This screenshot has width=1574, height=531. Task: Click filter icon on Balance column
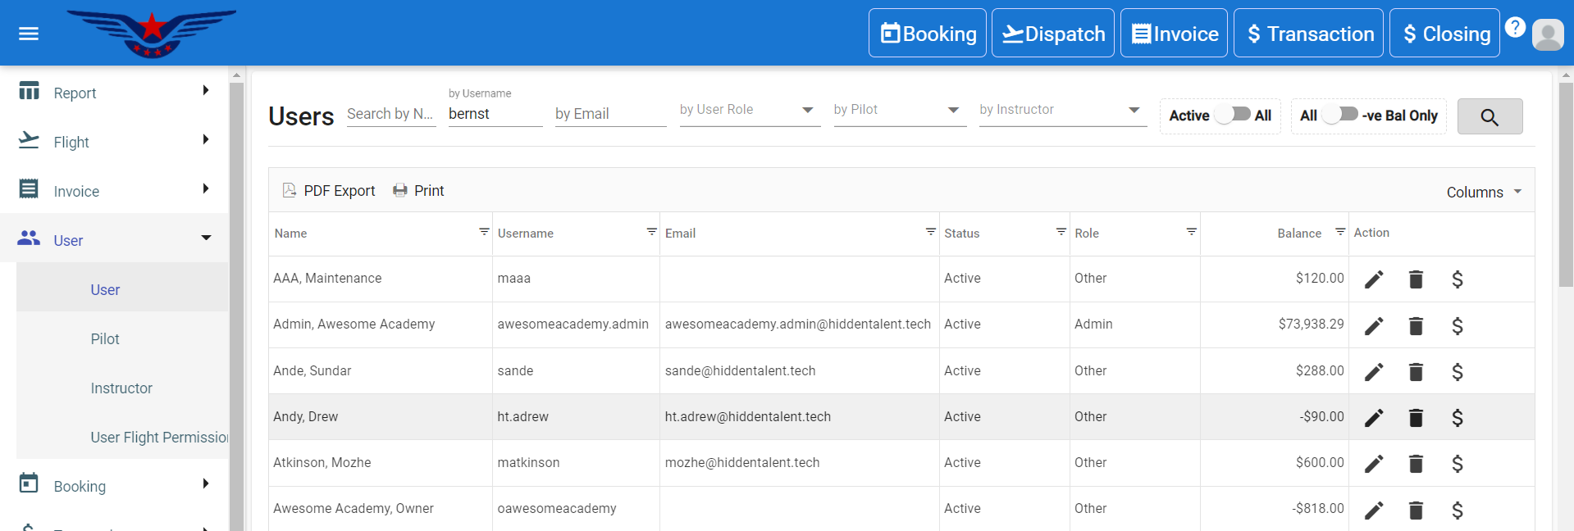coord(1340,232)
